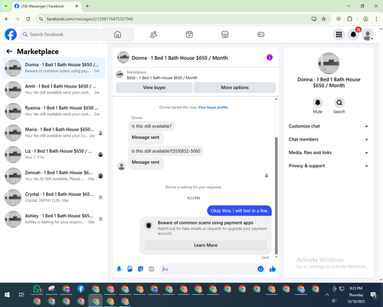The image size is (383, 307).
Task: Open Donna's 1 Bed 1 Bath conversation
Action: click(x=54, y=68)
